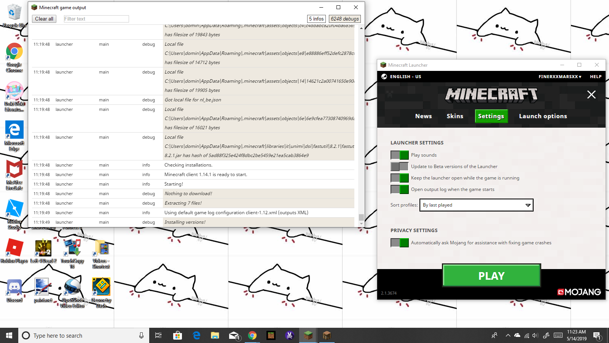Switch to the News tab
609x343 pixels.
click(x=424, y=116)
